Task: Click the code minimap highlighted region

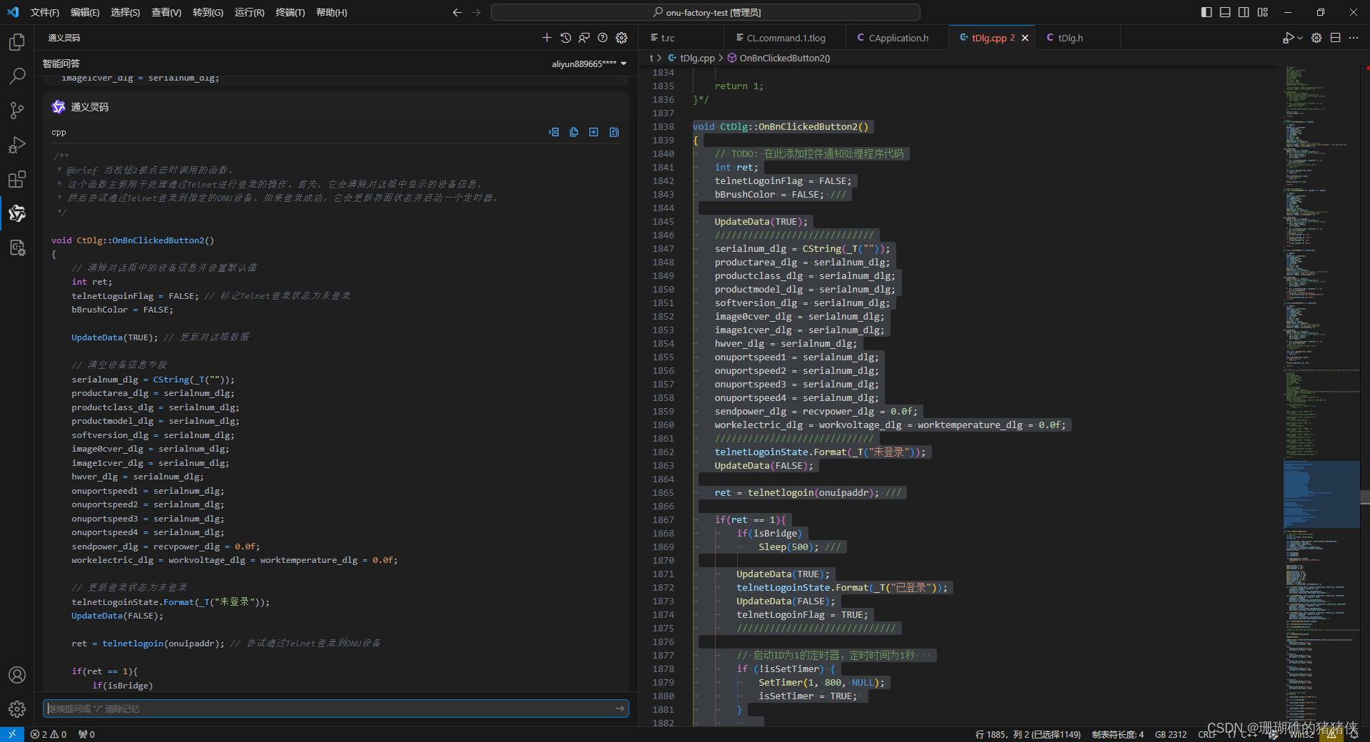Action: click(1321, 494)
